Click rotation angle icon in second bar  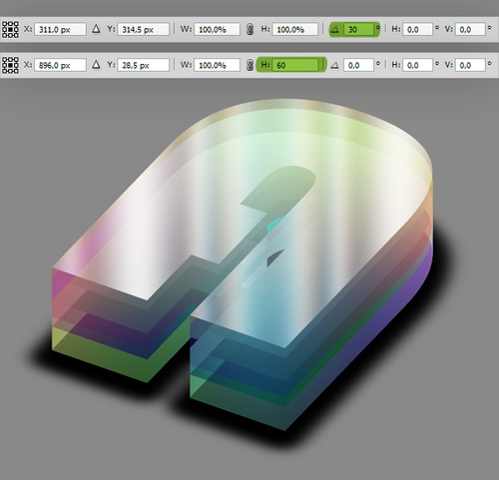(335, 65)
